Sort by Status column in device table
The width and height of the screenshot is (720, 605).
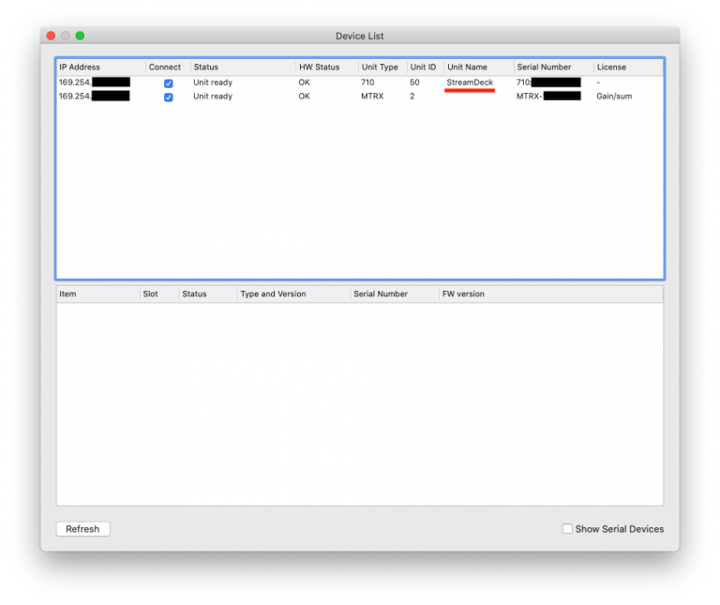pos(242,68)
